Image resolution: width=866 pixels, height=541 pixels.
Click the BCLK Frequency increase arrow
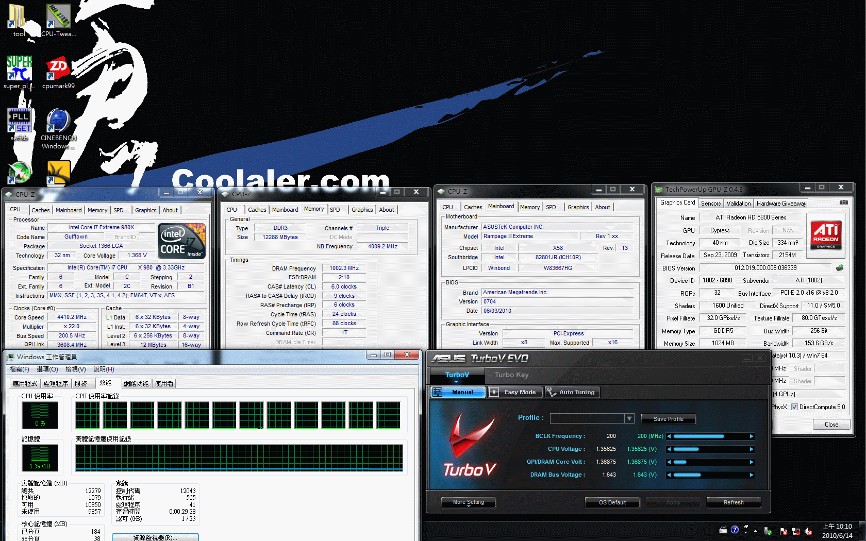(x=752, y=436)
